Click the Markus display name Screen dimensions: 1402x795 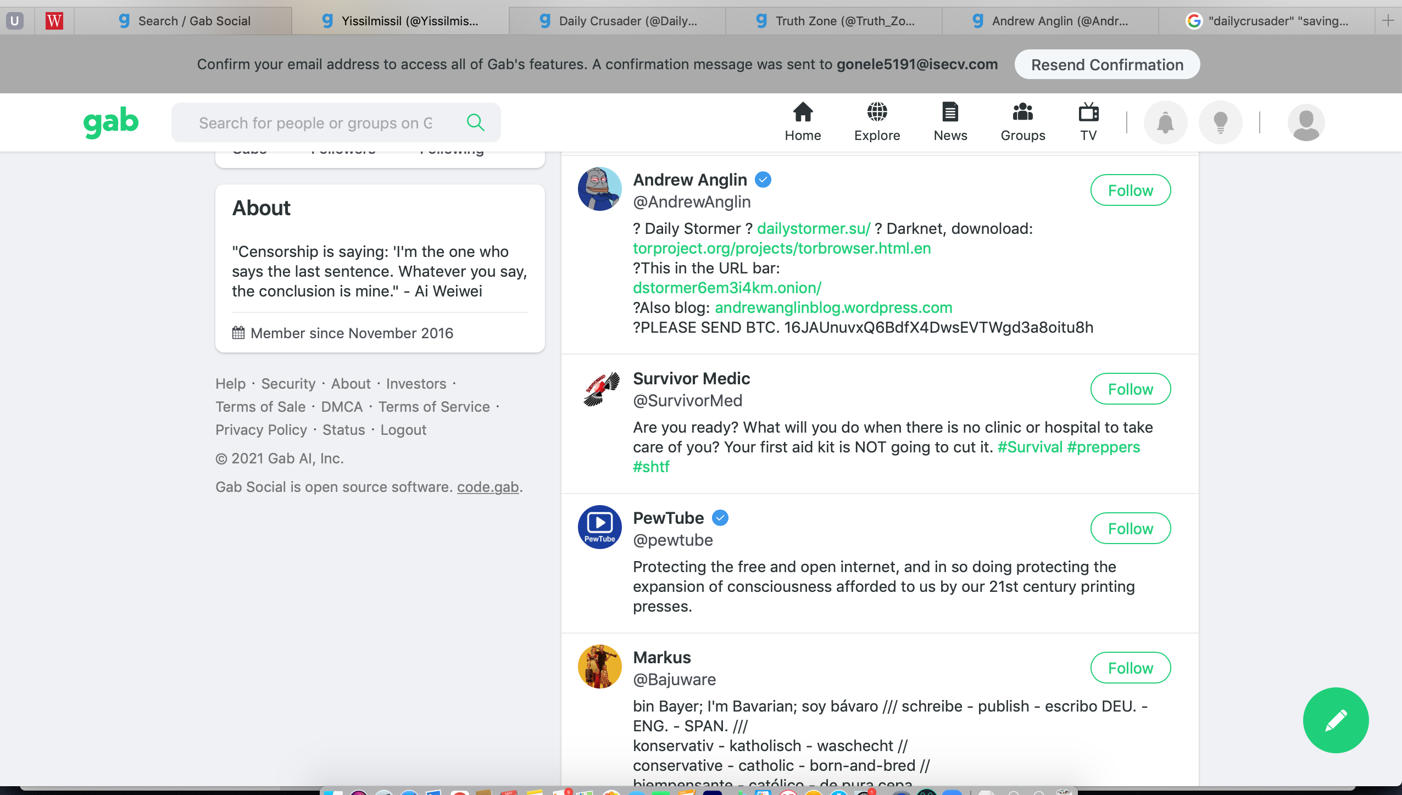click(x=662, y=657)
